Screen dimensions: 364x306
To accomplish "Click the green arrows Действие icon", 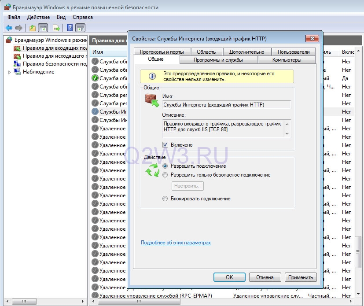I will 152,170.
